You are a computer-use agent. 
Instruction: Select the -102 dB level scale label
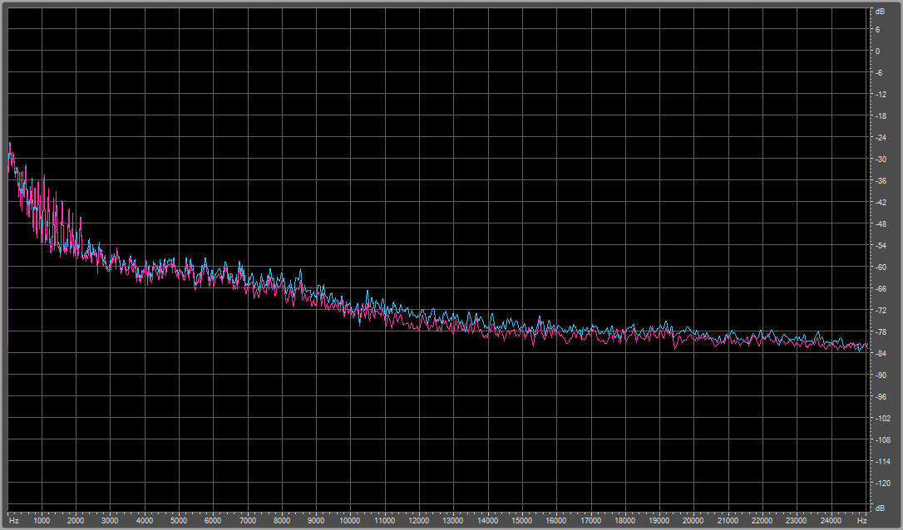882,419
